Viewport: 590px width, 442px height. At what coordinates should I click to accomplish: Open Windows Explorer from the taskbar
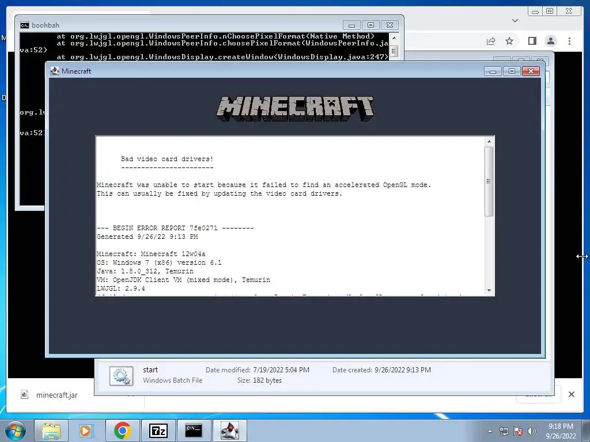point(51,430)
